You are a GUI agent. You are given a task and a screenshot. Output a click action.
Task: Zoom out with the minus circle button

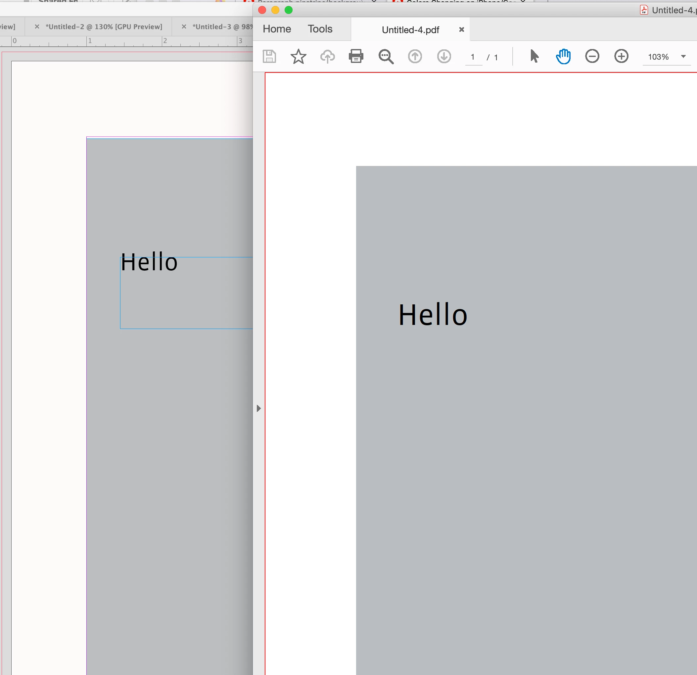(592, 56)
